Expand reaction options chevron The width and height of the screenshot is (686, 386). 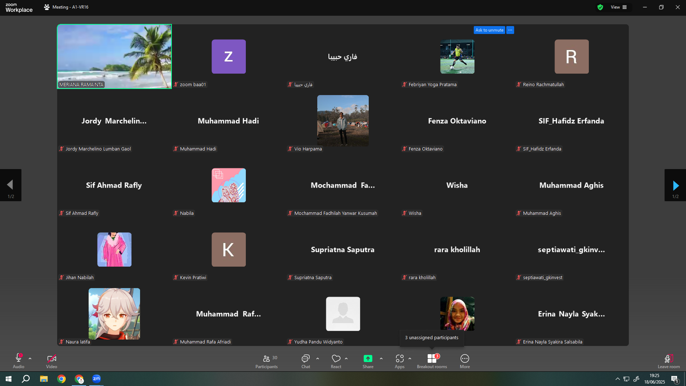click(x=346, y=358)
